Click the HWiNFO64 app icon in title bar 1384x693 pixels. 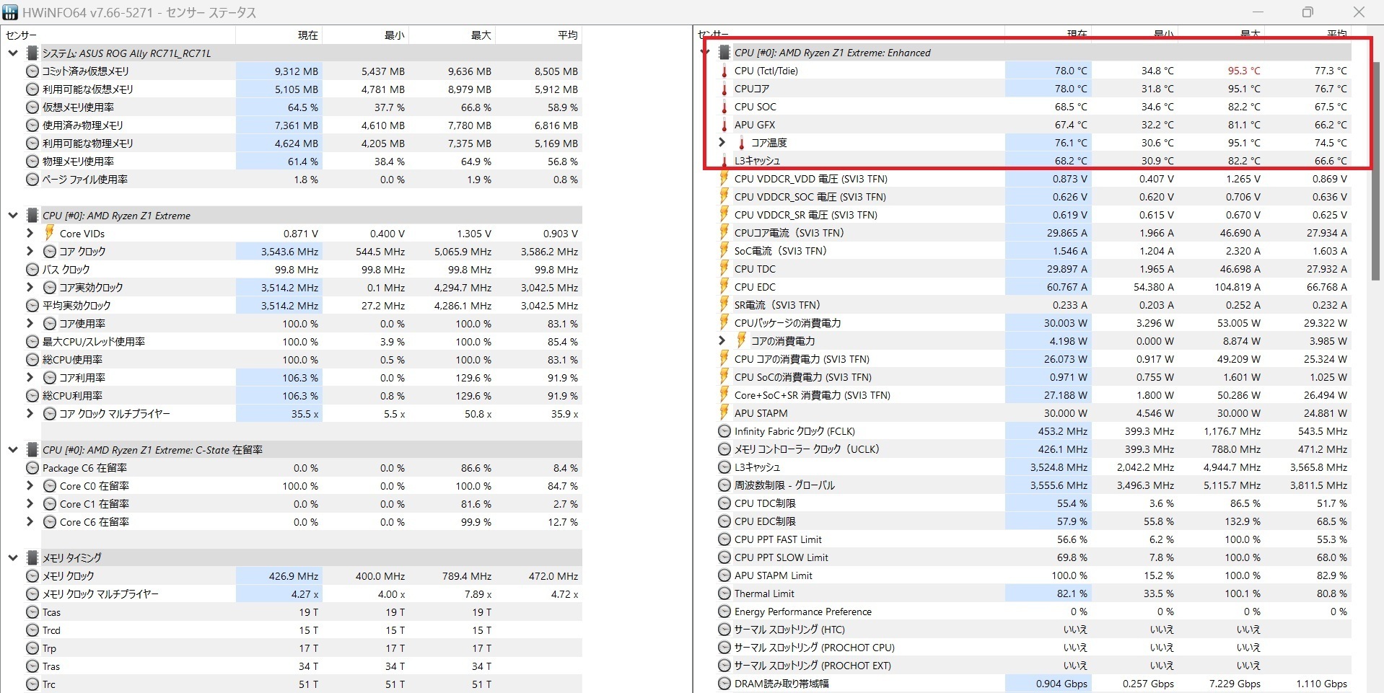click(x=10, y=12)
